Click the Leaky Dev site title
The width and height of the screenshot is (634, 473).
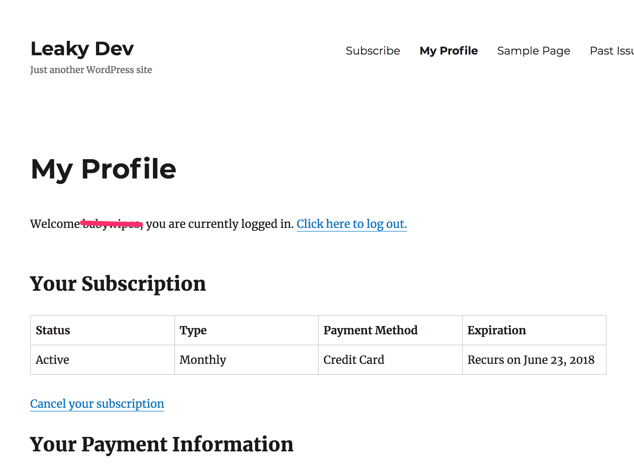click(x=82, y=49)
